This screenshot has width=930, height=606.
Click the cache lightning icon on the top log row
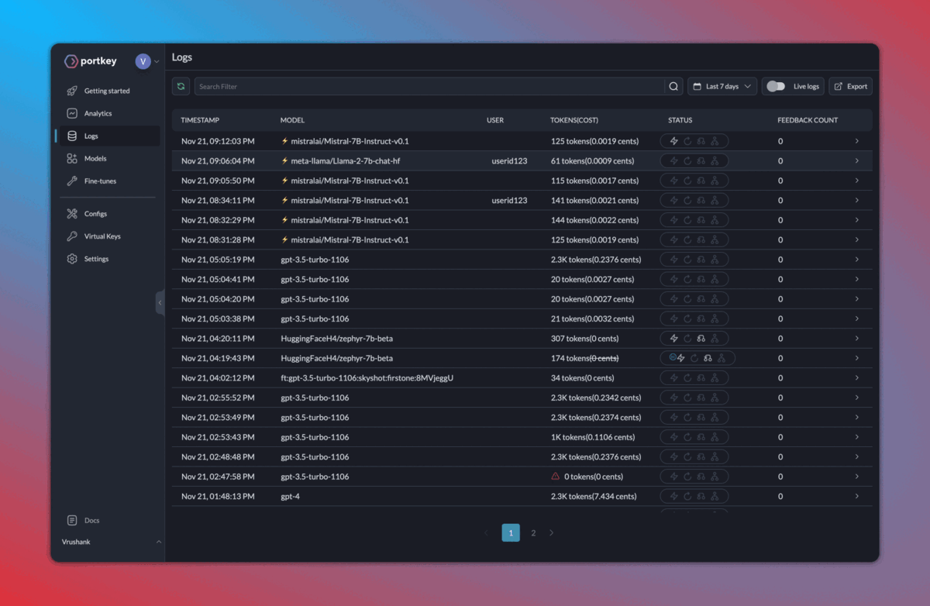pos(673,141)
